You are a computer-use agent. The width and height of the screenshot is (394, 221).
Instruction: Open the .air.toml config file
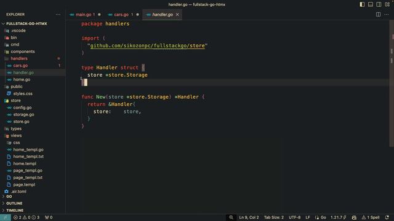pyautogui.click(x=18, y=192)
